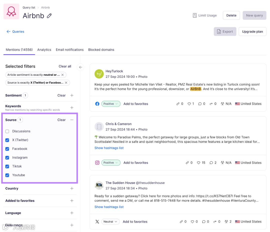This screenshot has width=270, height=232.
Task: Click the Export button
Action: click(225, 32)
